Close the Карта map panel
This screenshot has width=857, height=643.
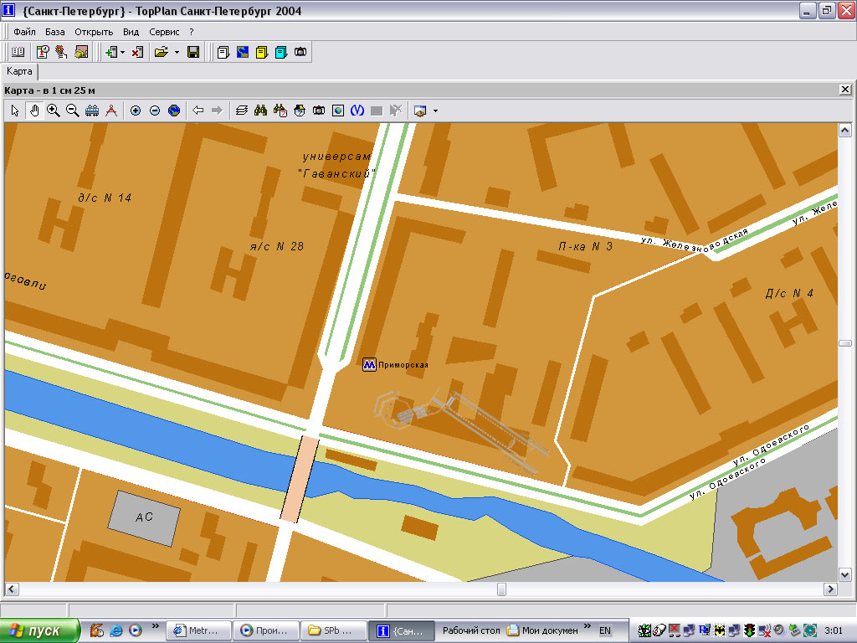tap(845, 90)
